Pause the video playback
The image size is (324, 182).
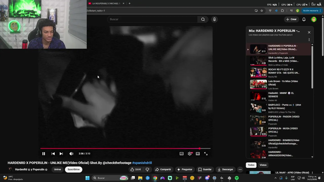point(44,154)
